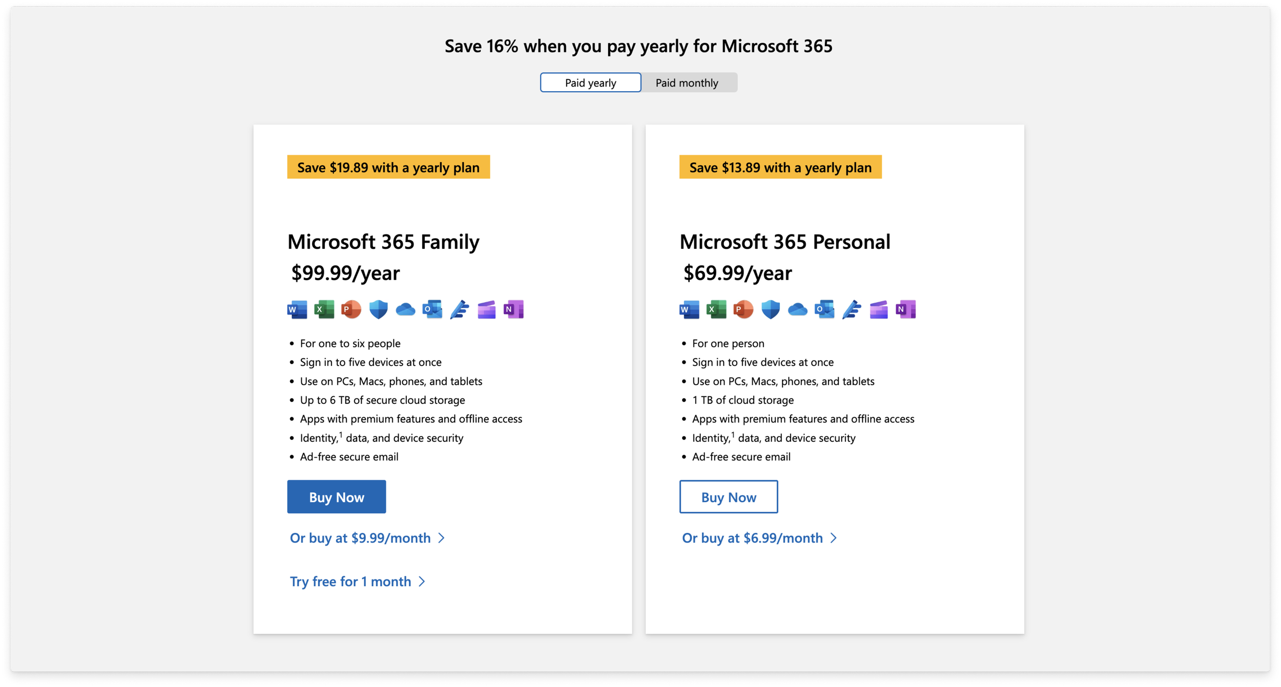Switch to Paid monthly billing
The width and height of the screenshot is (1281, 687).
click(x=687, y=83)
